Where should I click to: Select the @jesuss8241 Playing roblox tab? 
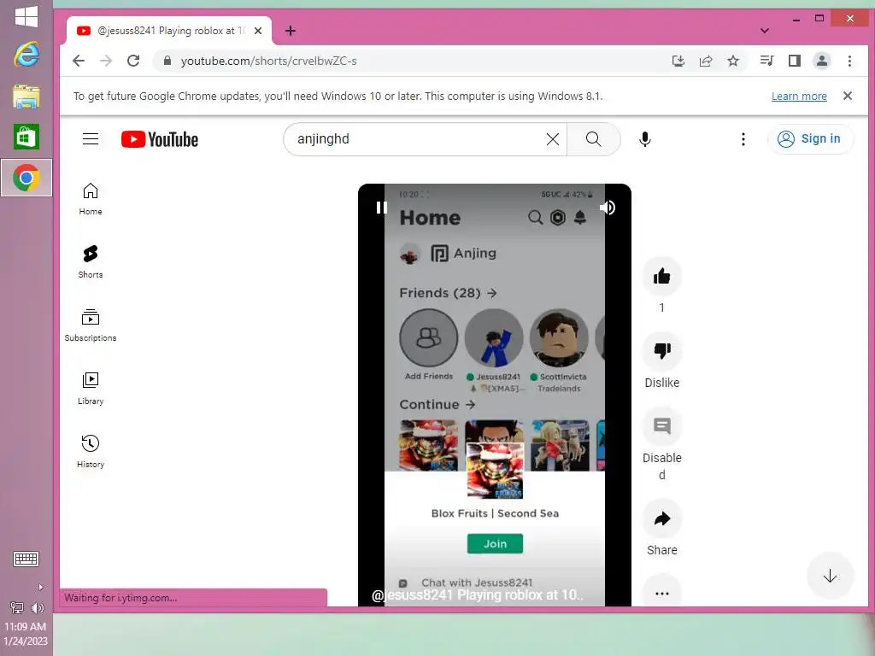pos(169,31)
